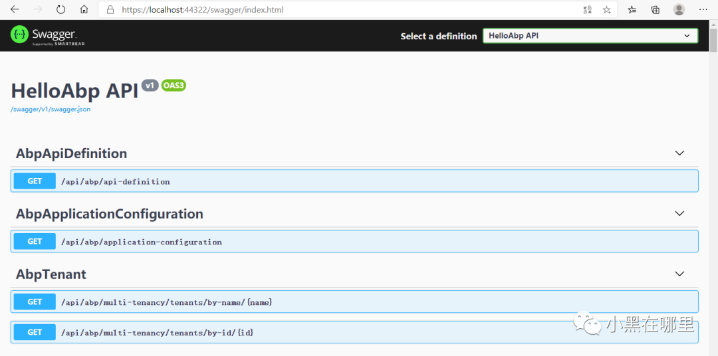Click the forward navigation arrow
The width and height of the screenshot is (718, 356).
pyautogui.click(x=38, y=9)
